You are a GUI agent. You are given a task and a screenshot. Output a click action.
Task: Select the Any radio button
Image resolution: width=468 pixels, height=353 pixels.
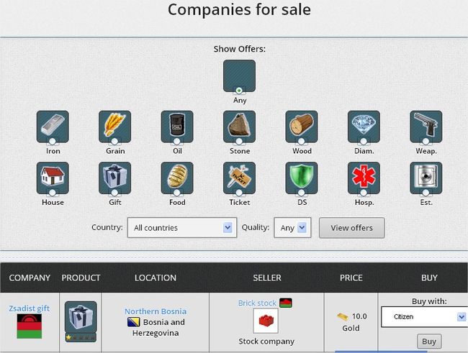[x=239, y=91]
